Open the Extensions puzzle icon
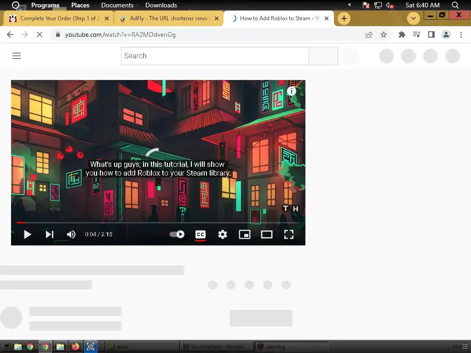The image size is (471, 353). 402,34
